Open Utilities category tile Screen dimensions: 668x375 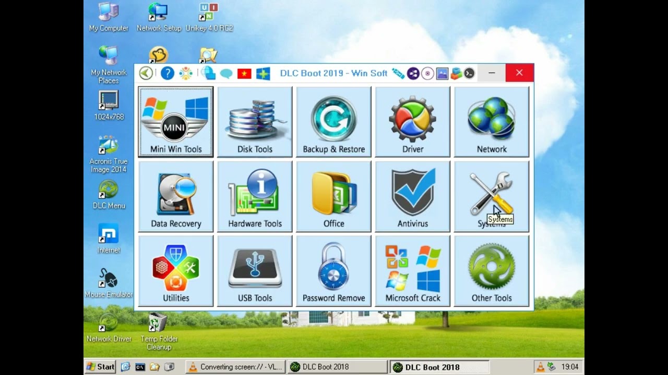[176, 271]
